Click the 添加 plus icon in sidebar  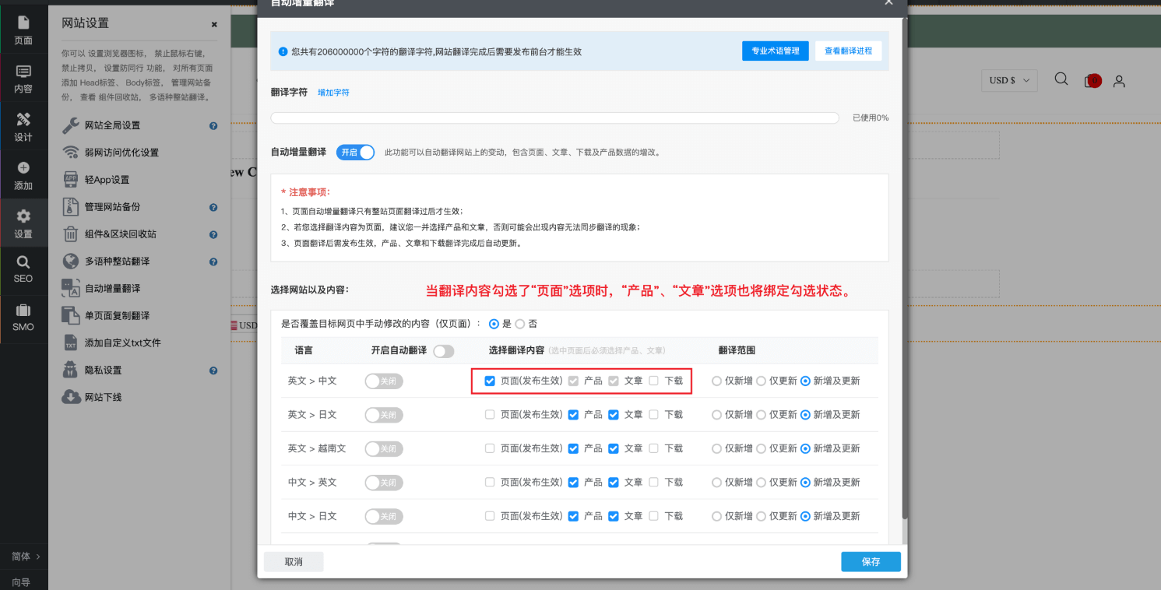coord(23,175)
